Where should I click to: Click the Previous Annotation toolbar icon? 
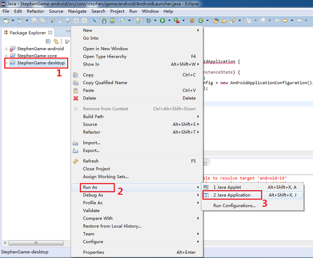[263, 21]
